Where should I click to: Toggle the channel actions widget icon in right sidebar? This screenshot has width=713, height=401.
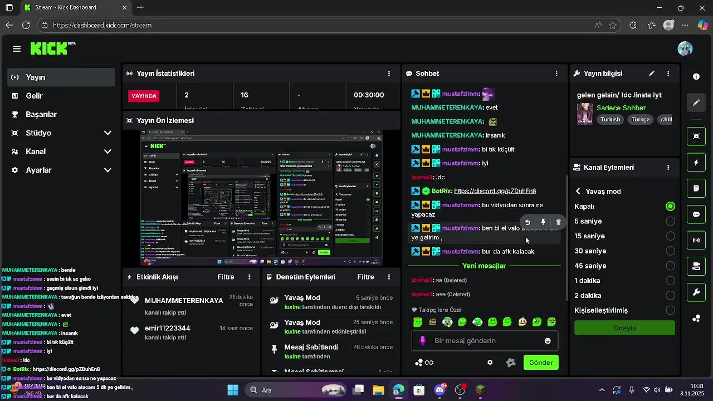click(x=696, y=266)
